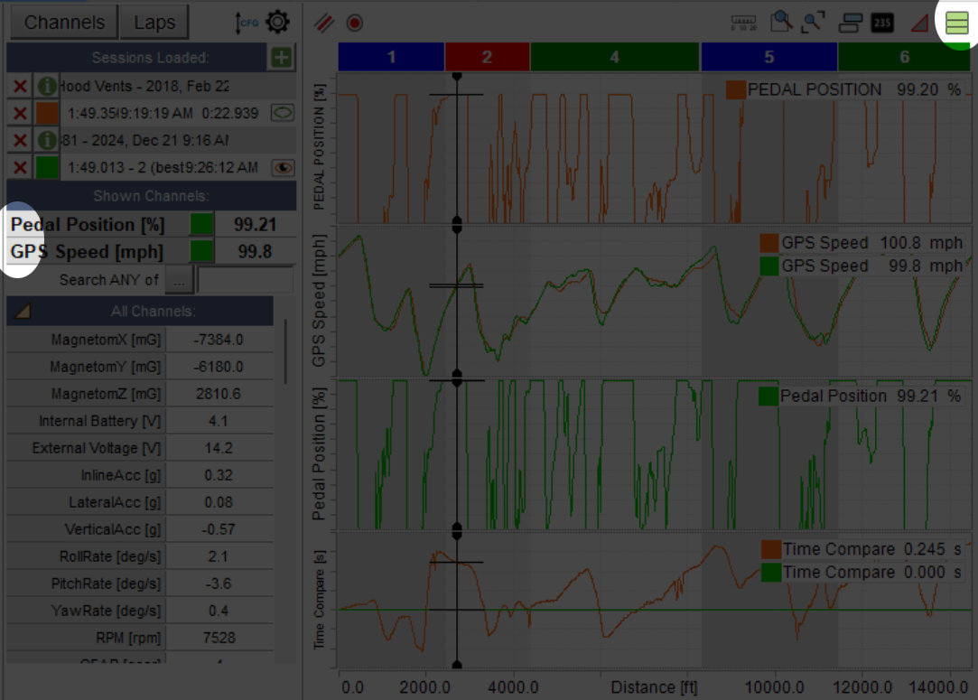
Task: Select the MagnetomZ [mG] channel
Action: (x=140, y=394)
